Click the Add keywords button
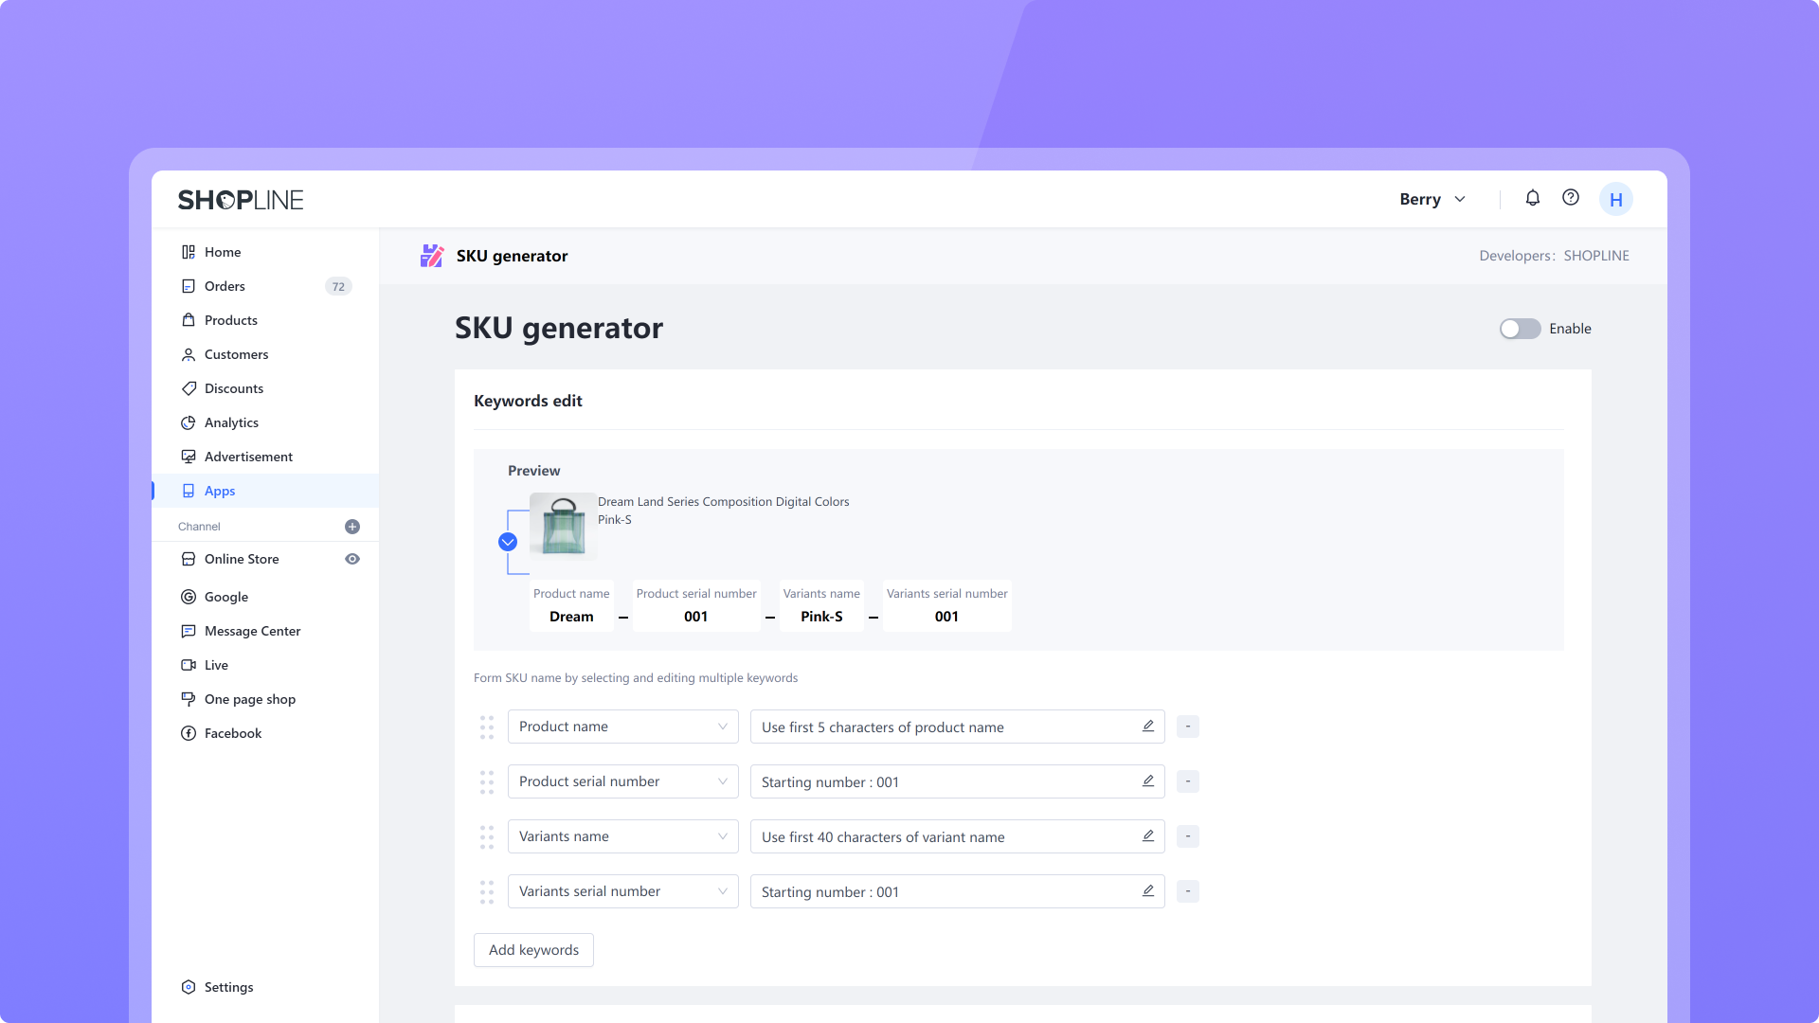Image resolution: width=1819 pixels, height=1023 pixels. 533,950
